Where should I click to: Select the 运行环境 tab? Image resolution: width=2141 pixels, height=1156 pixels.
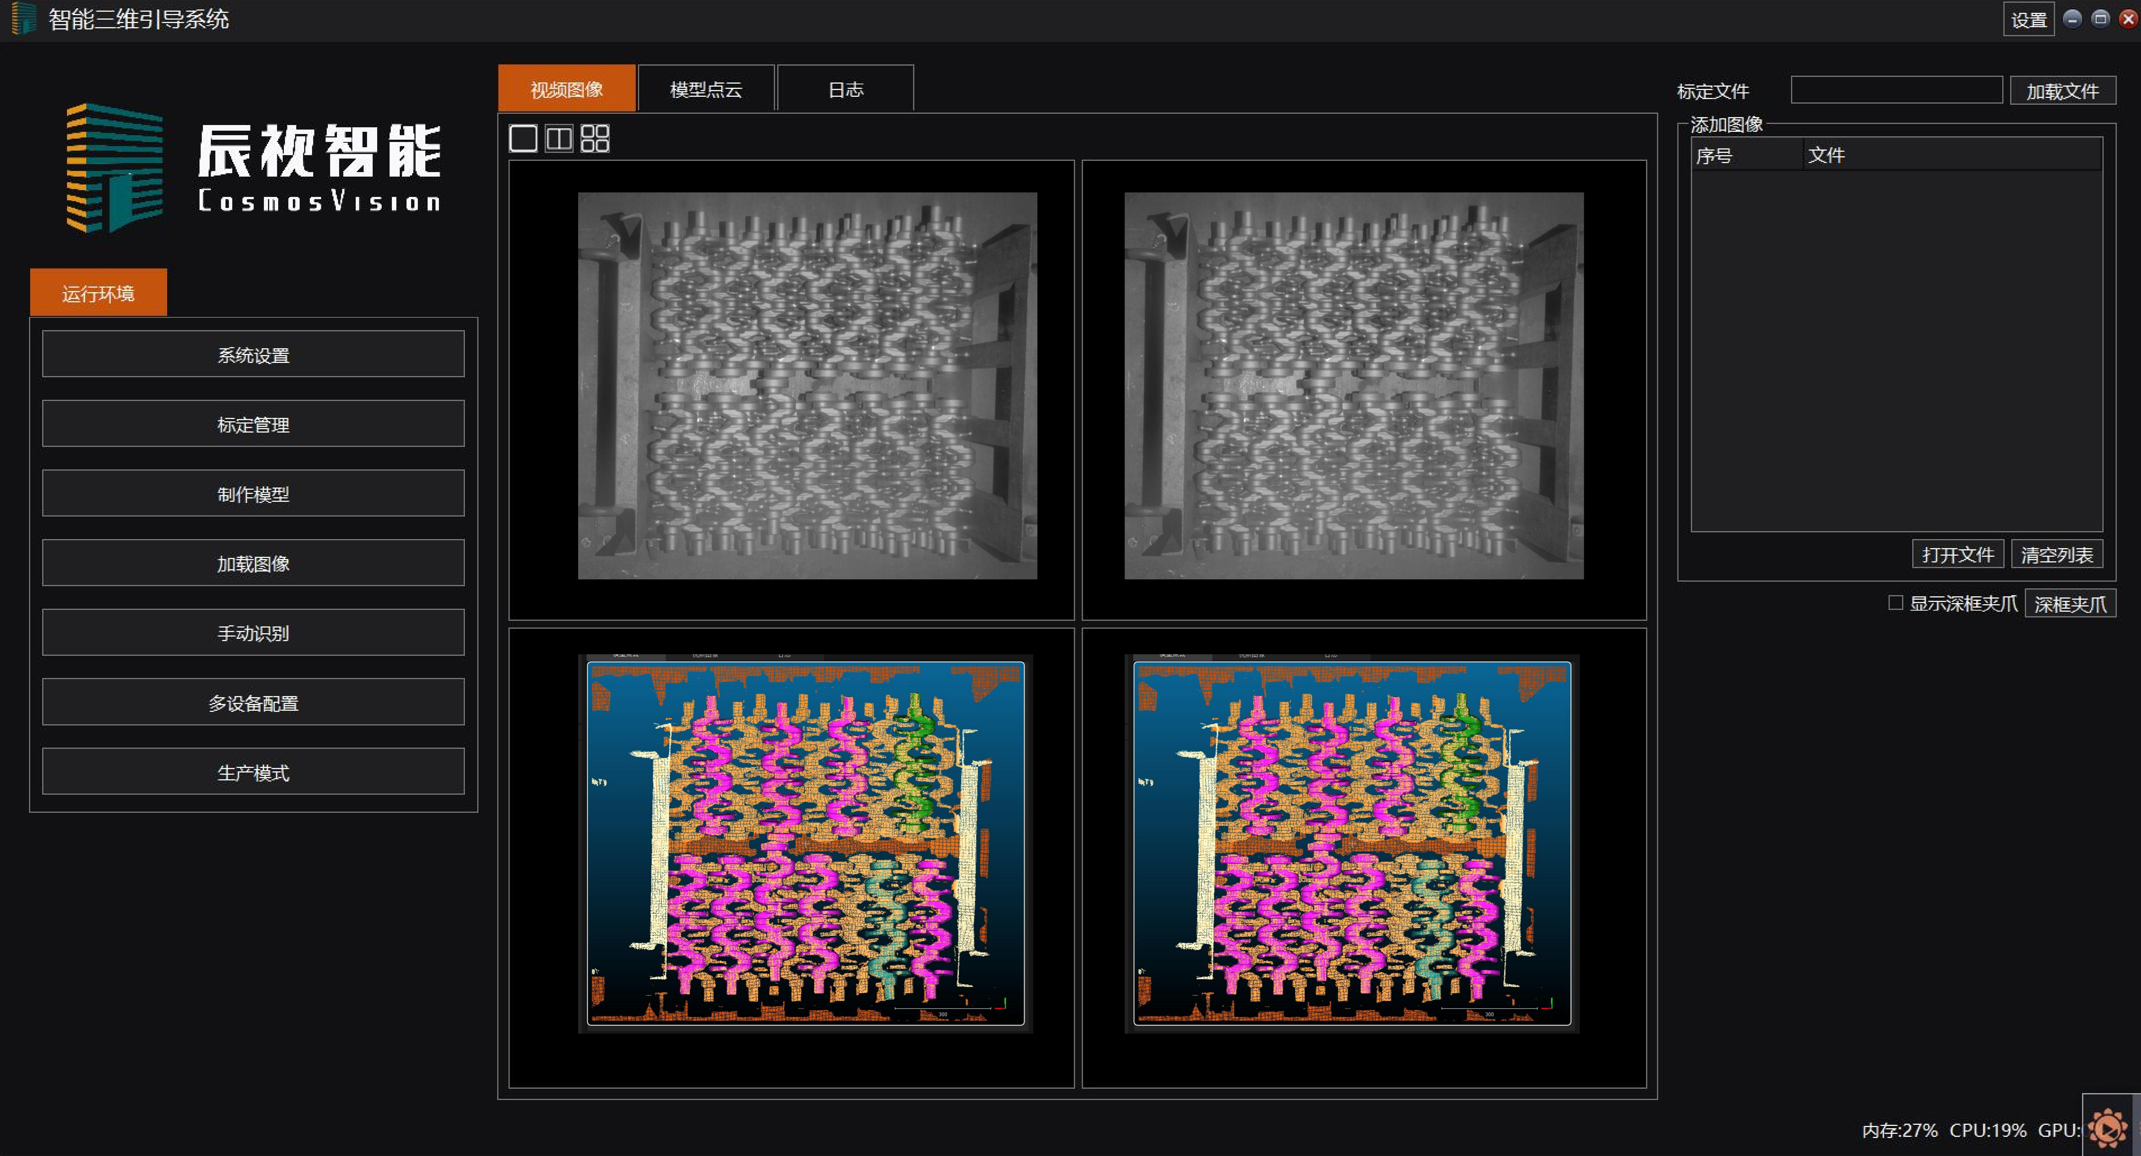point(98,292)
